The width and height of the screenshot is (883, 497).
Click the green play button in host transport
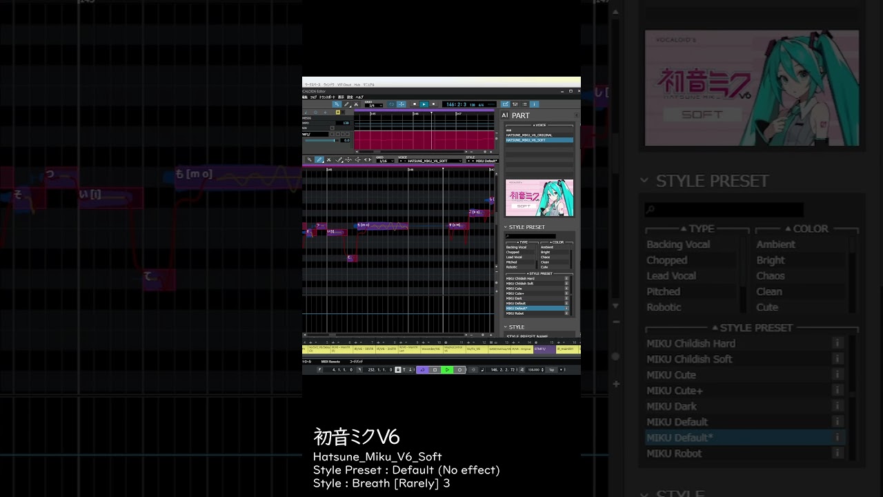(x=447, y=370)
